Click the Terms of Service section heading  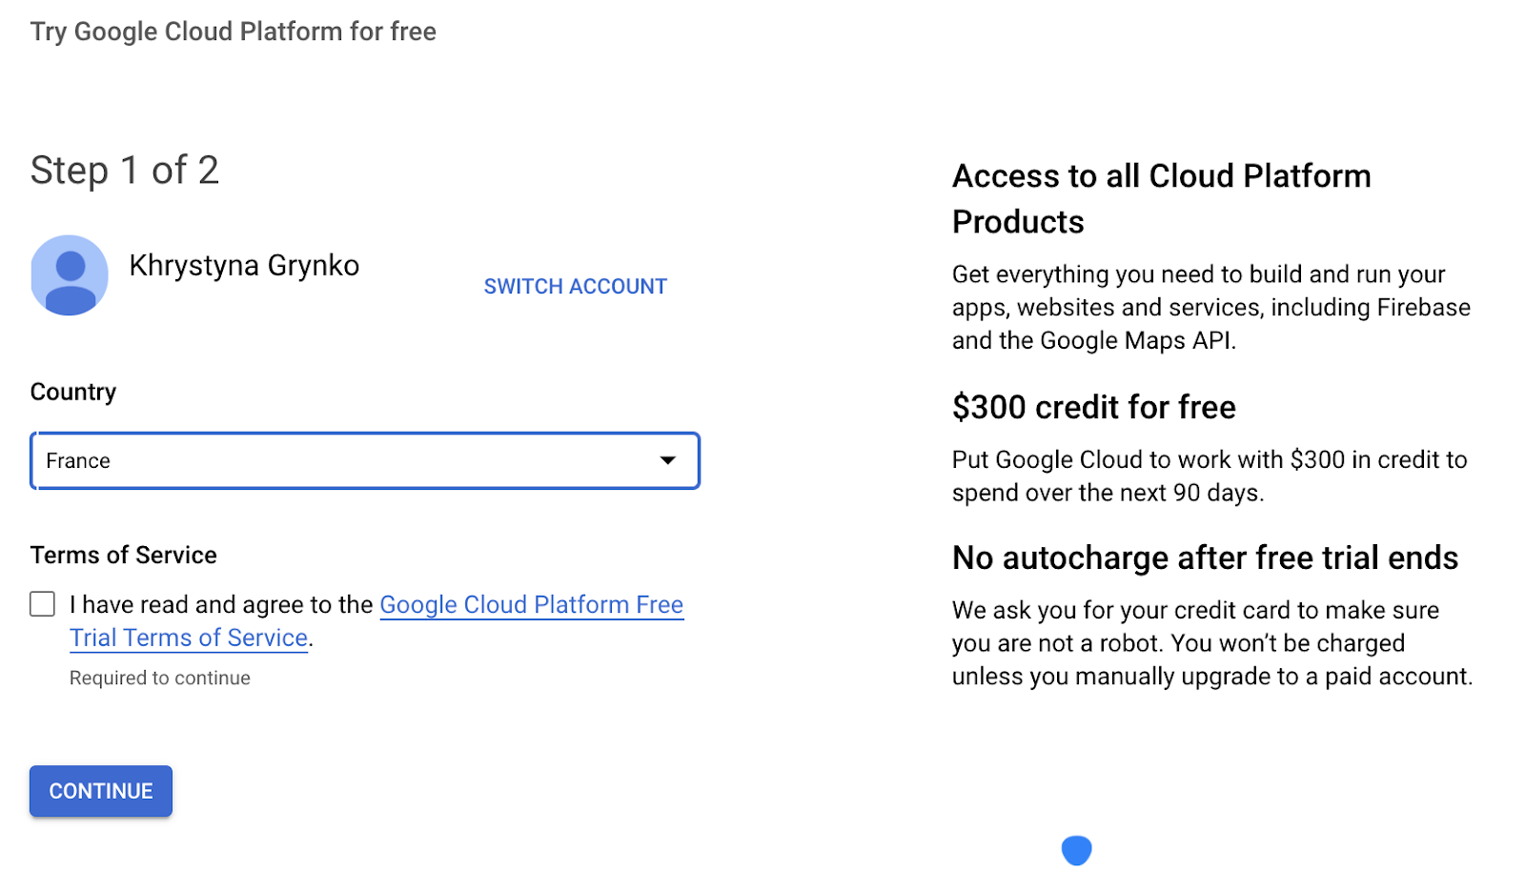(124, 556)
